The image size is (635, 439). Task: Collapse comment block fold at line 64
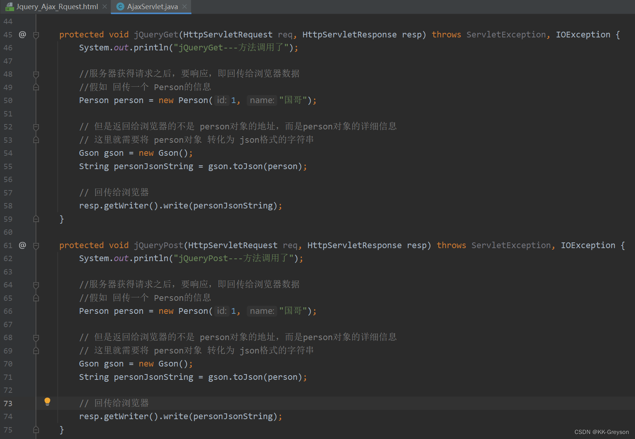[36, 285]
